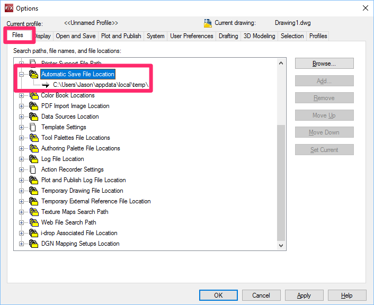Switch to the System tab
Image resolution: width=374 pixels, height=305 pixels.
tap(156, 36)
